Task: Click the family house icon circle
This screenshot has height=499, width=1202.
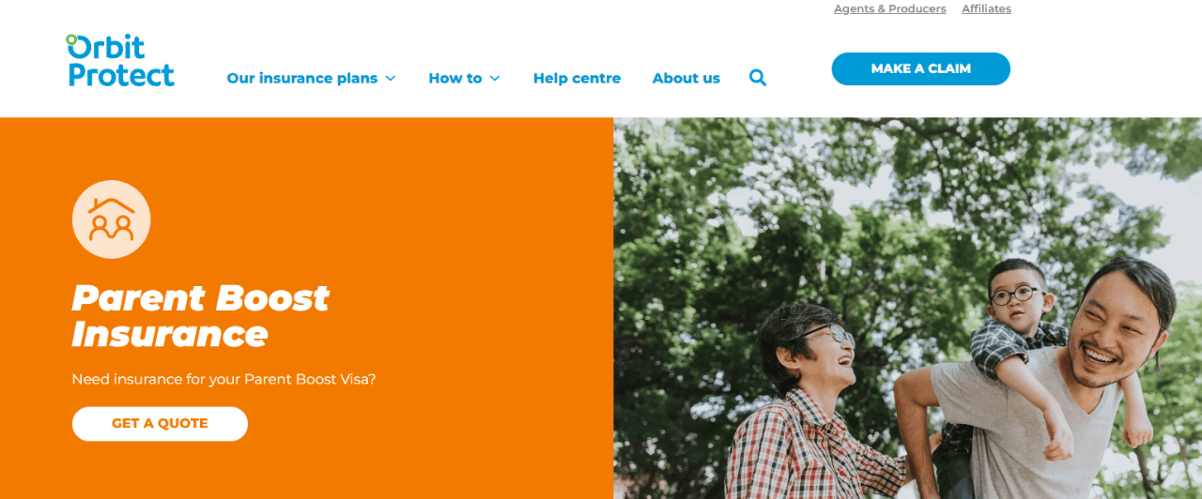Action: [x=111, y=219]
